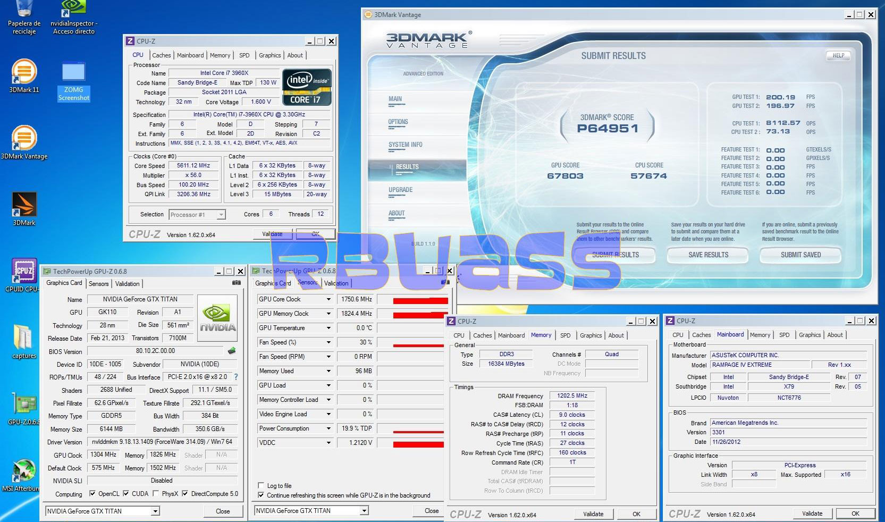The height and width of the screenshot is (522, 885).
Task: Click the title bar icon of the CPU-Z Mainboard window
Action: point(670,321)
